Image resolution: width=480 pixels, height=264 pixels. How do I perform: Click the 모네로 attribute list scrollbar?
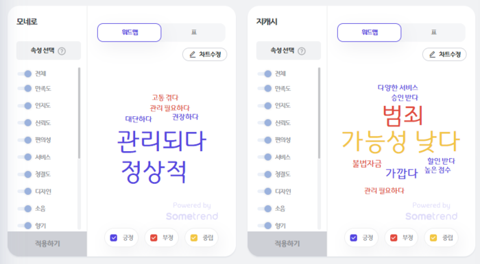(x=80, y=113)
